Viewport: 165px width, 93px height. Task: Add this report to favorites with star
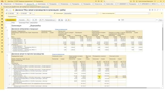[13, 10]
